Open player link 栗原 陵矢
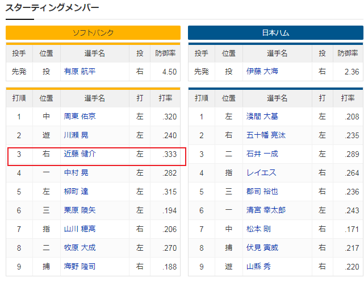 [80, 210]
